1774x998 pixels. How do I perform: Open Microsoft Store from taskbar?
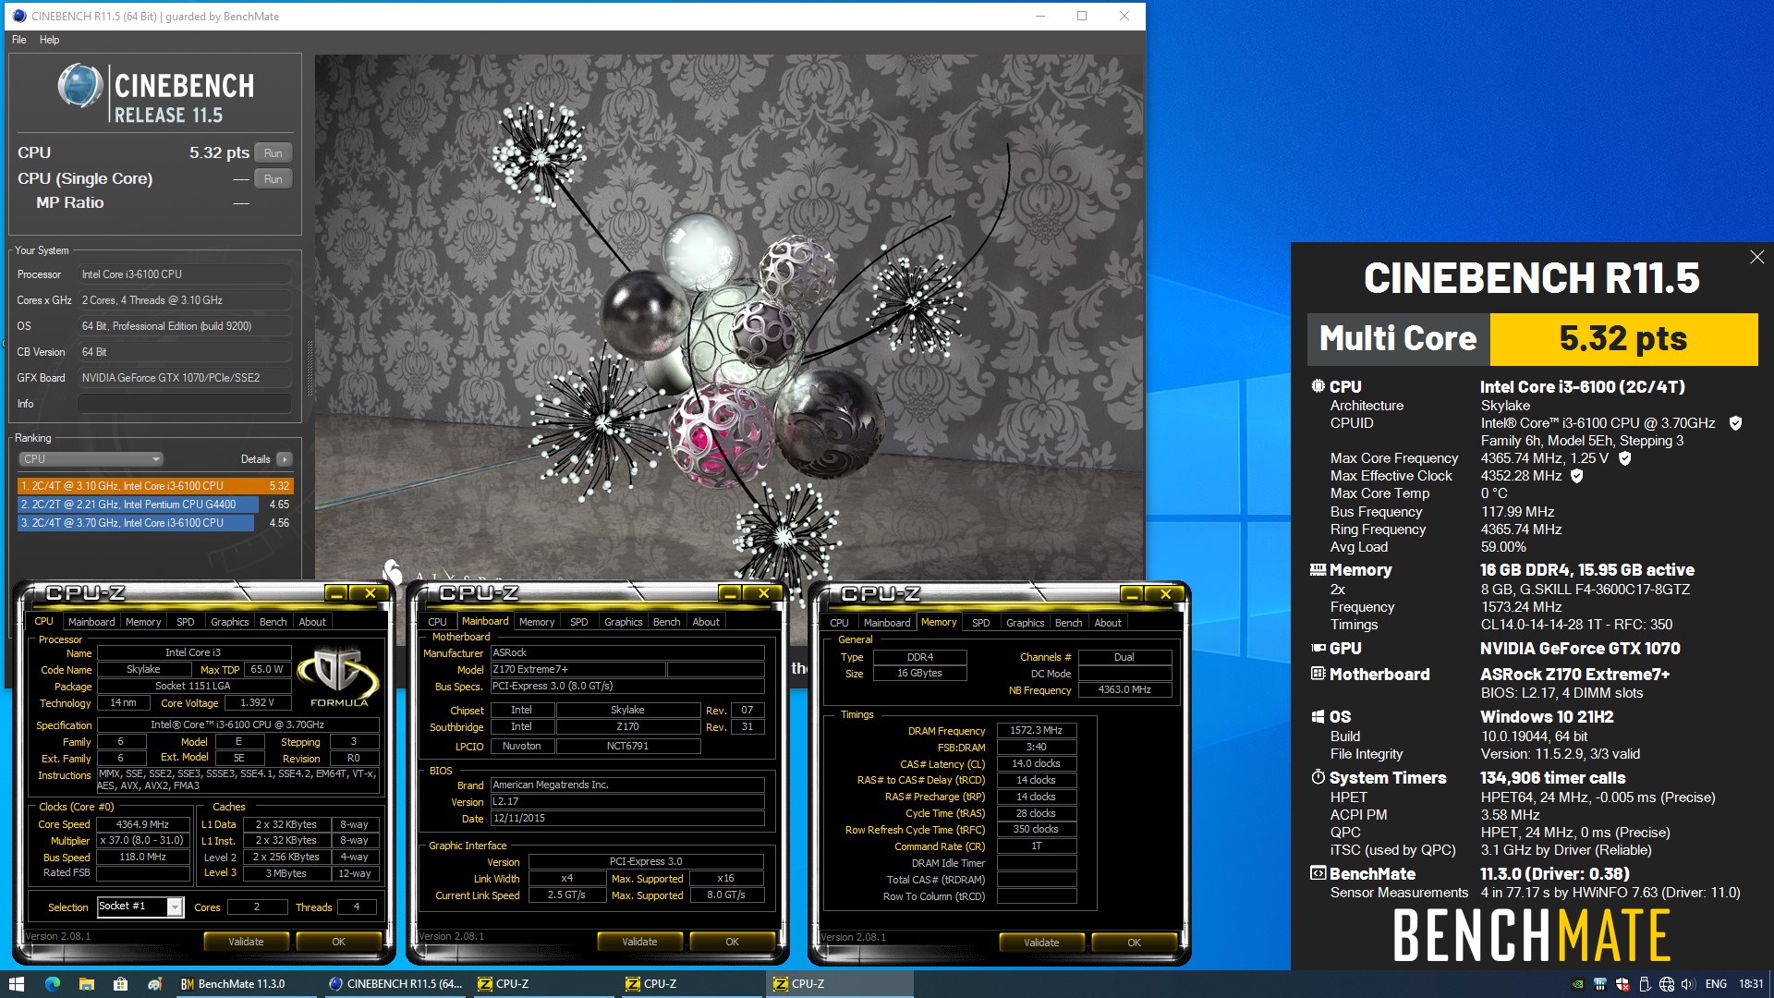pyautogui.click(x=120, y=984)
